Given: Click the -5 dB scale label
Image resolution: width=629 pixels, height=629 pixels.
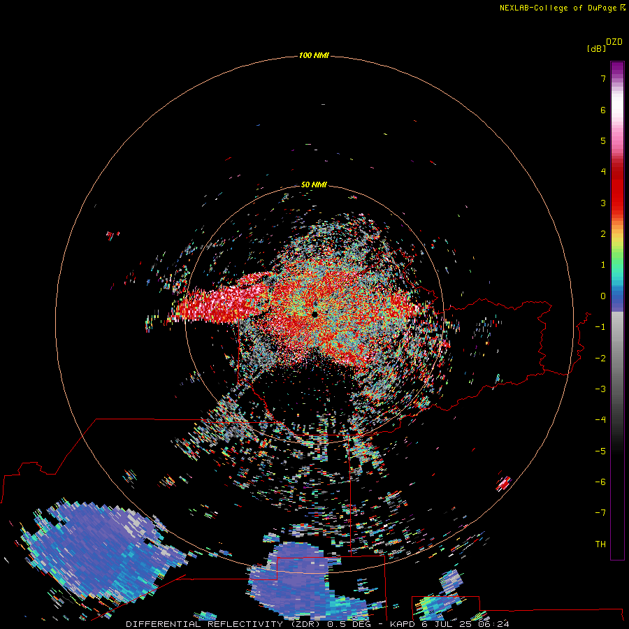Looking at the screenshot, I should point(600,451).
